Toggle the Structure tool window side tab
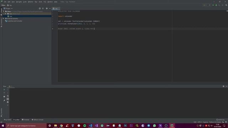228x128 pixels. pos(1,23)
